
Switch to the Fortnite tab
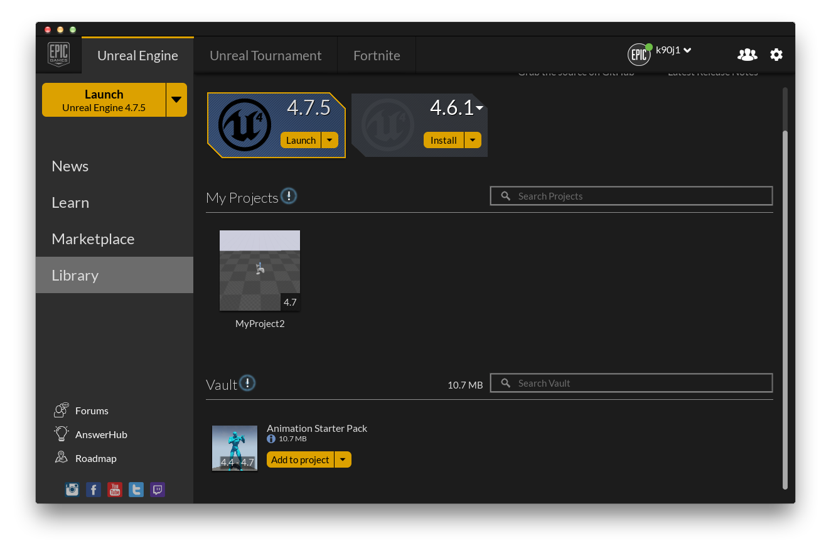[377, 55]
